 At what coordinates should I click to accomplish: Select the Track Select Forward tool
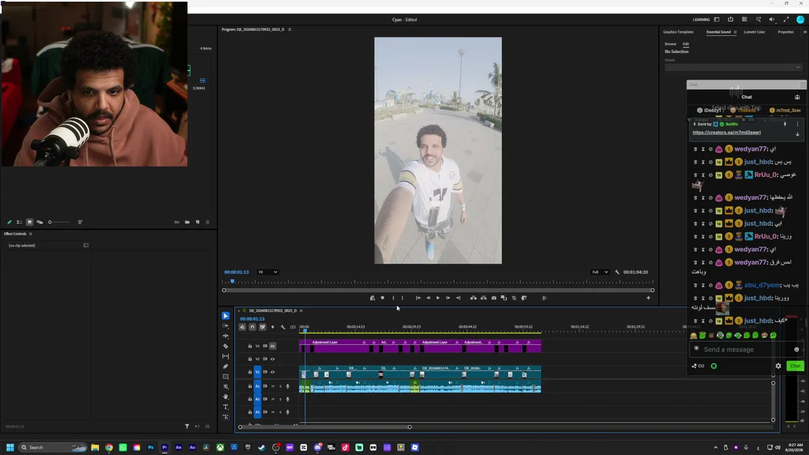click(226, 326)
